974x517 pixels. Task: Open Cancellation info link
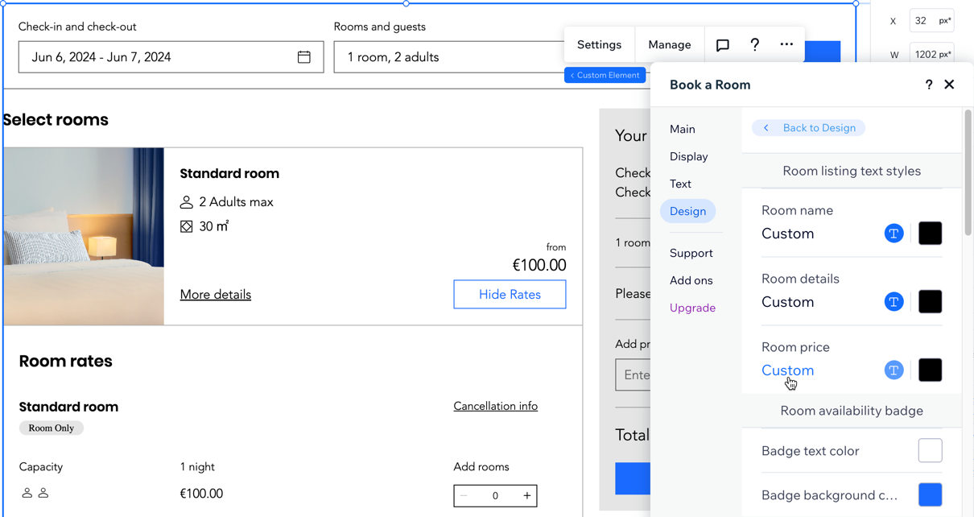pyautogui.click(x=496, y=407)
